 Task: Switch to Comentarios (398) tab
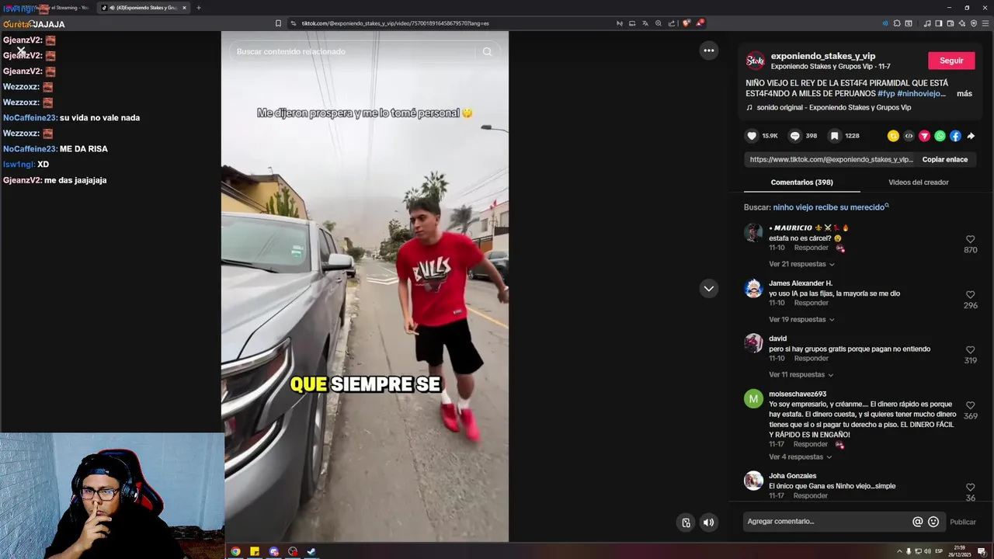[801, 182]
